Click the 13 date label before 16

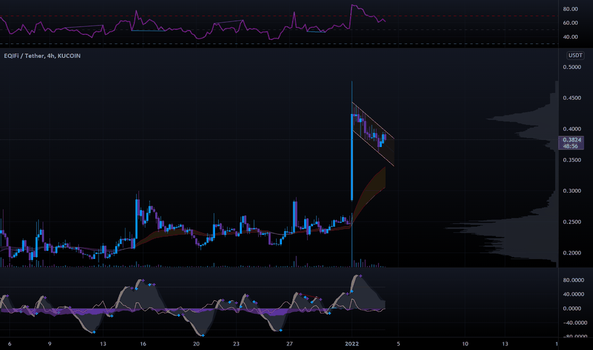[103, 344]
